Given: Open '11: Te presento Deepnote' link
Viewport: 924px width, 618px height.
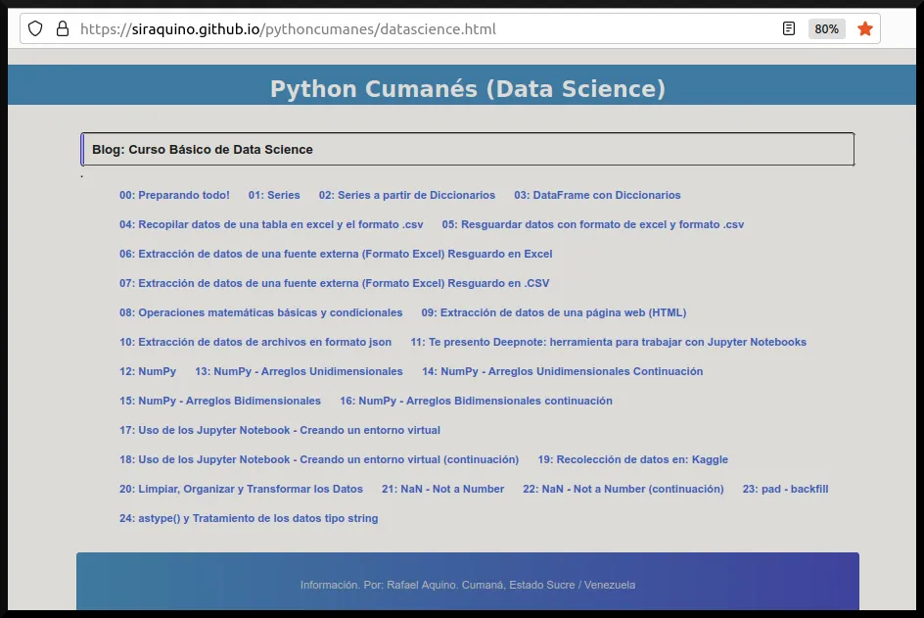Looking at the screenshot, I should (x=608, y=342).
